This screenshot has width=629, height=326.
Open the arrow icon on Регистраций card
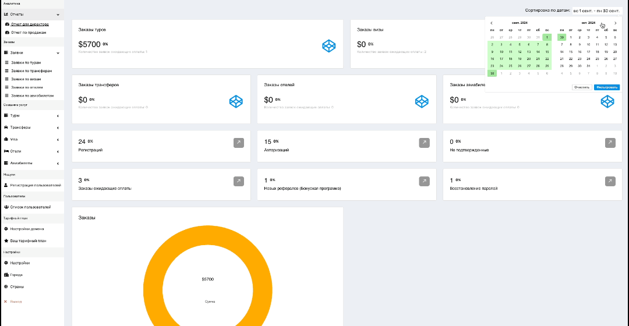[239, 143]
